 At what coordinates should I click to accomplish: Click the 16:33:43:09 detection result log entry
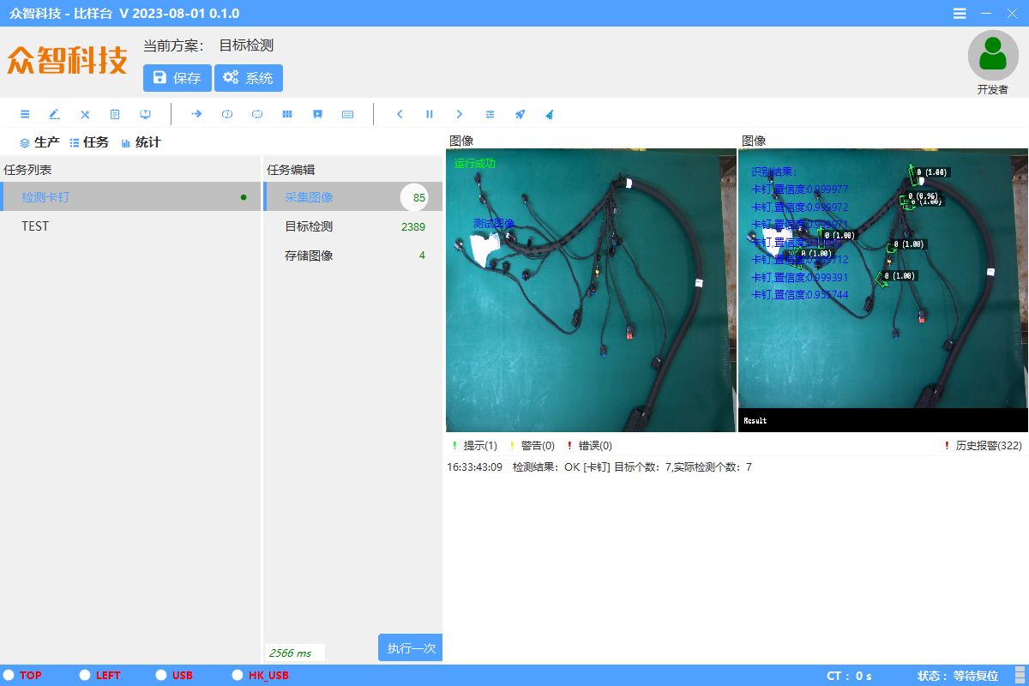pyautogui.click(x=599, y=467)
